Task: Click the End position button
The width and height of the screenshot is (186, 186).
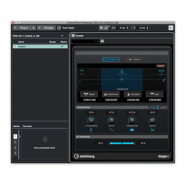Action: (x=155, y=94)
